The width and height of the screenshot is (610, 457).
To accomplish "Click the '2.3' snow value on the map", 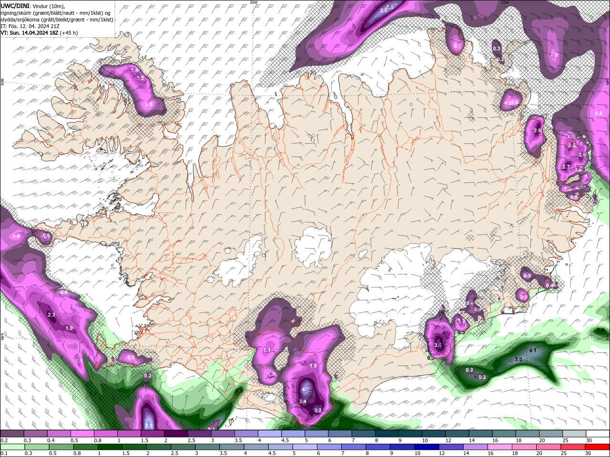I will (51, 315).
